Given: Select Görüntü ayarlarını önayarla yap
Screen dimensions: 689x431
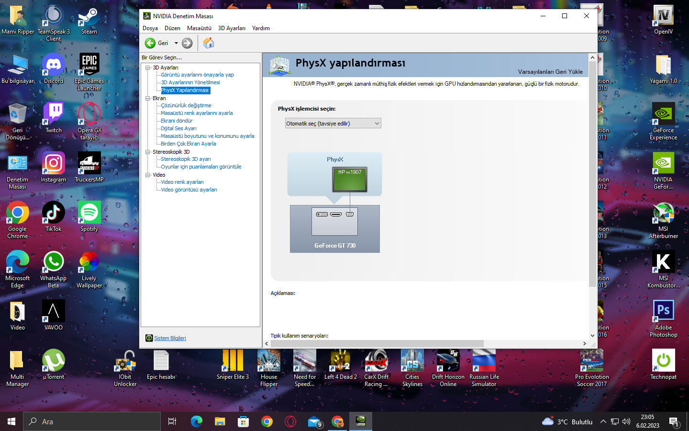Looking at the screenshot, I should (x=197, y=75).
